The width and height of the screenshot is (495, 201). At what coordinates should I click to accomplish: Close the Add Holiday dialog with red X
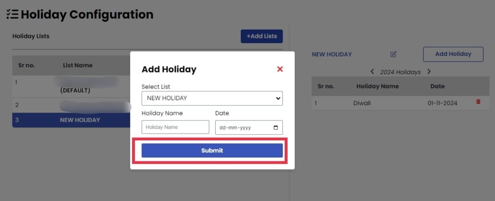[x=280, y=69]
